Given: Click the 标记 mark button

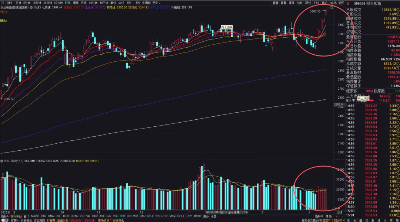Looking at the screenshot, I should tap(324, 3).
